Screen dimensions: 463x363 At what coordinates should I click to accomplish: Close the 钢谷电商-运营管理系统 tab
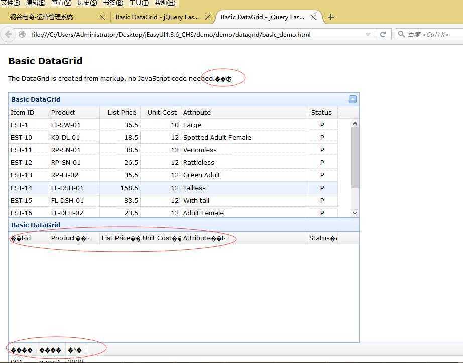(102, 17)
